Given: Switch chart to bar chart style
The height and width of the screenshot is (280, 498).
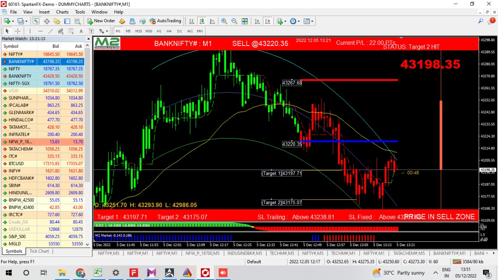Looking at the screenshot, I should pyautogui.click(x=191, y=21).
